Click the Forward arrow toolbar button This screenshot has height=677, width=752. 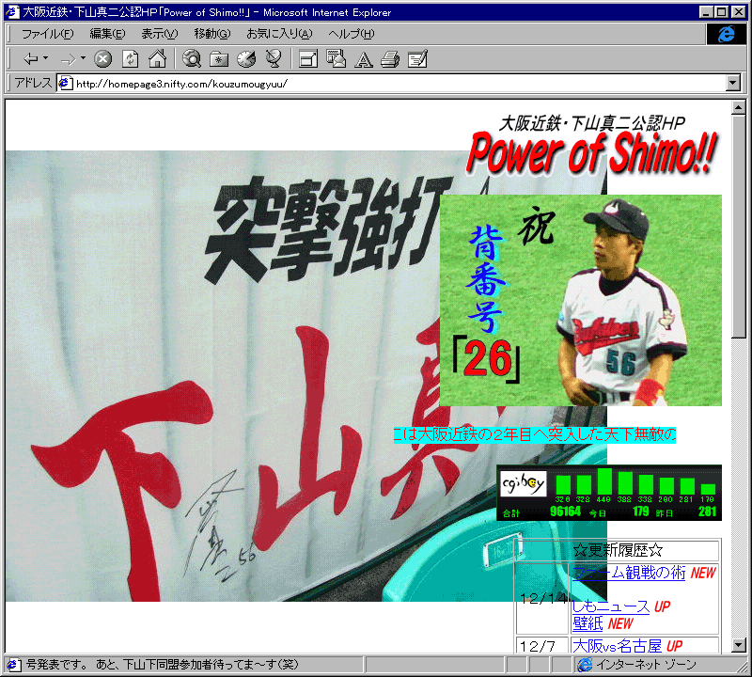click(x=69, y=59)
